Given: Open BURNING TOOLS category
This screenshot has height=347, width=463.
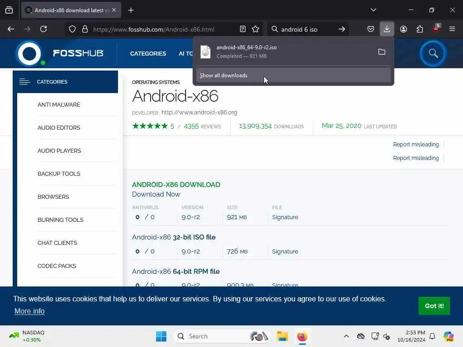Looking at the screenshot, I should click(x=60, y=220).
